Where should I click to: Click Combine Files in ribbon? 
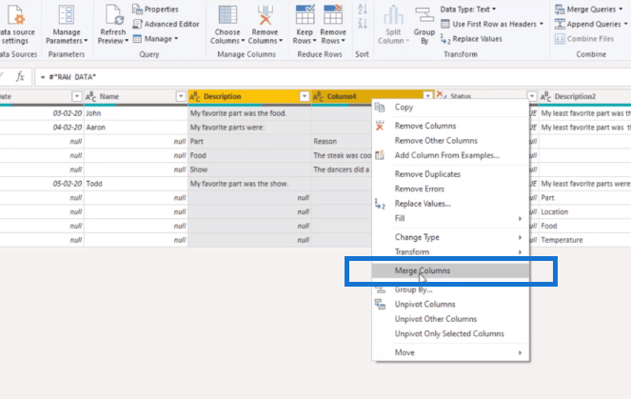(x=584, y=39)
